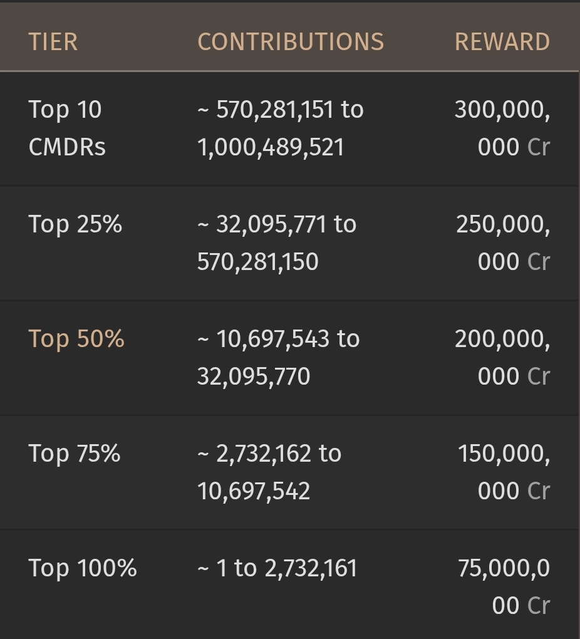Click the 200,000,000 Cr reward value
The height and width of the screenshot is (639, 580).
[x=502, y=357]
